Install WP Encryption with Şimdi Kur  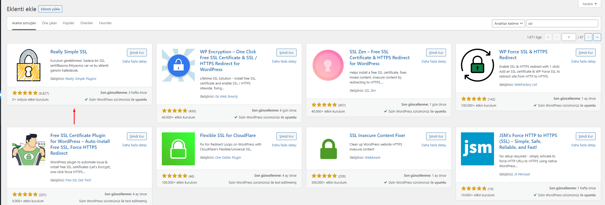pos(286,53)
